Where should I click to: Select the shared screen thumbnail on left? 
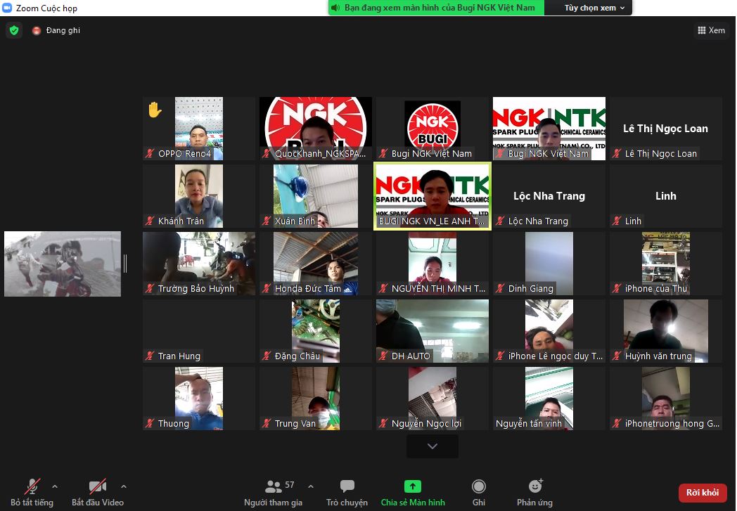pos(63,264)
